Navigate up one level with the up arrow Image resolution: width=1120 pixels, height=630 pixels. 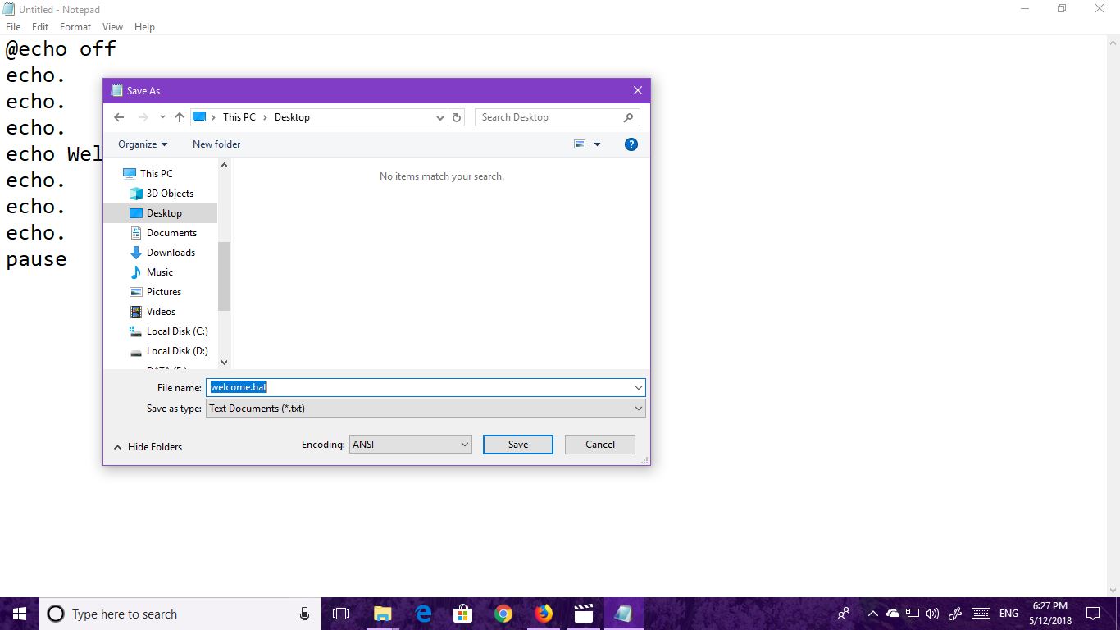click(x=180, y=117)
